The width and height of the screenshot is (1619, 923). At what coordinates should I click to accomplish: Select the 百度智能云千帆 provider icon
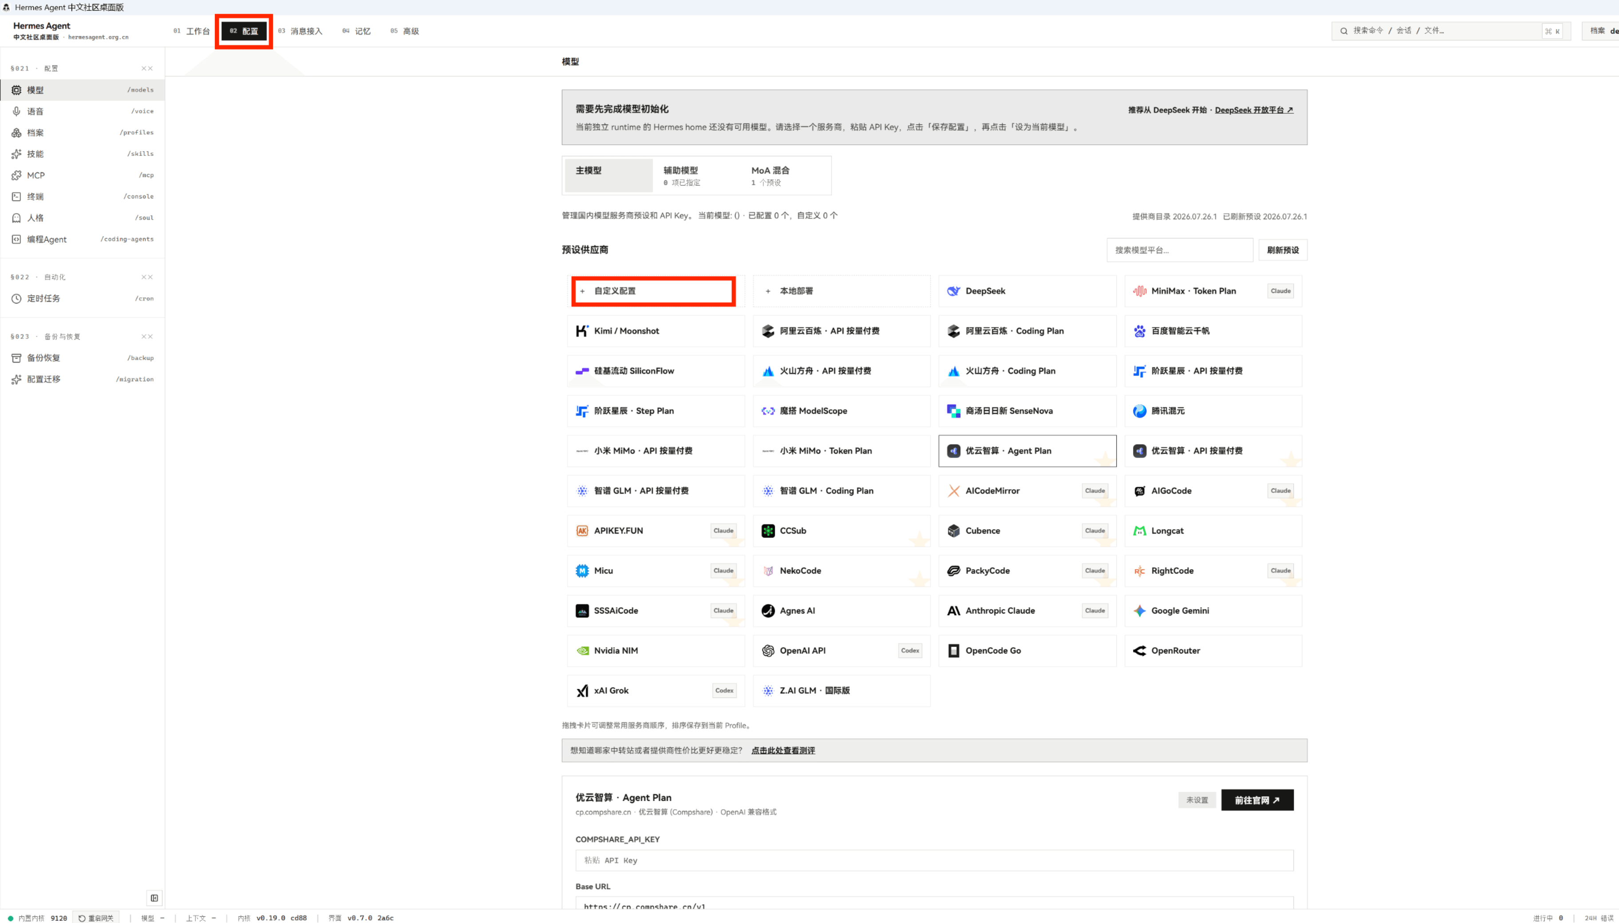[x=1139, y=331]
